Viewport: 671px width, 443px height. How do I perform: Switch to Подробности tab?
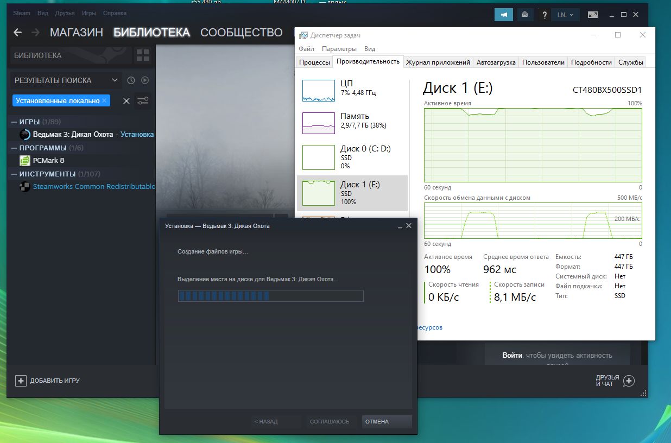(592, 62)
